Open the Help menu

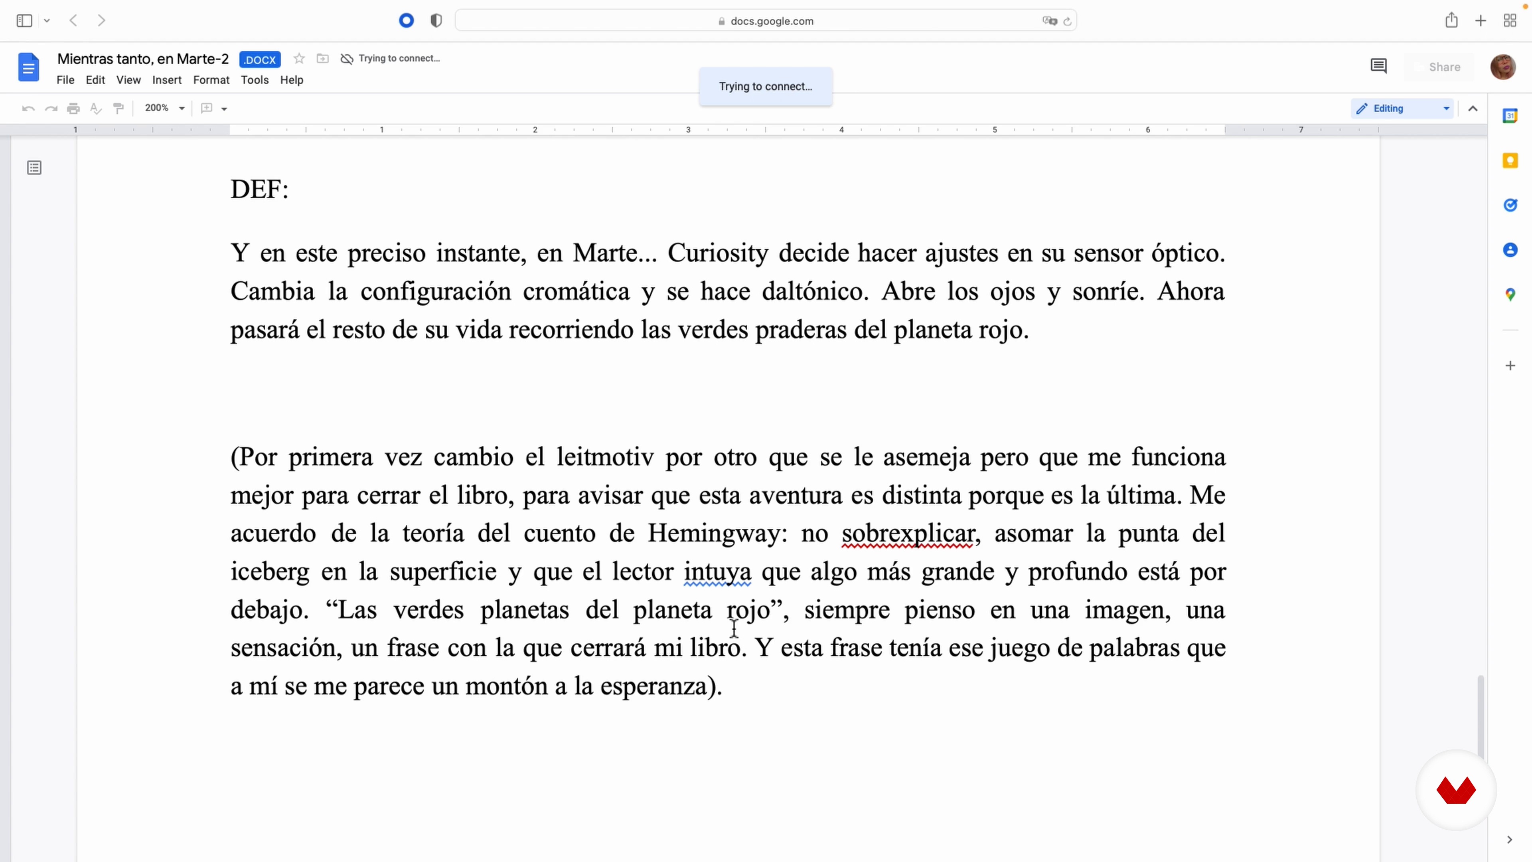click(291, 80)
